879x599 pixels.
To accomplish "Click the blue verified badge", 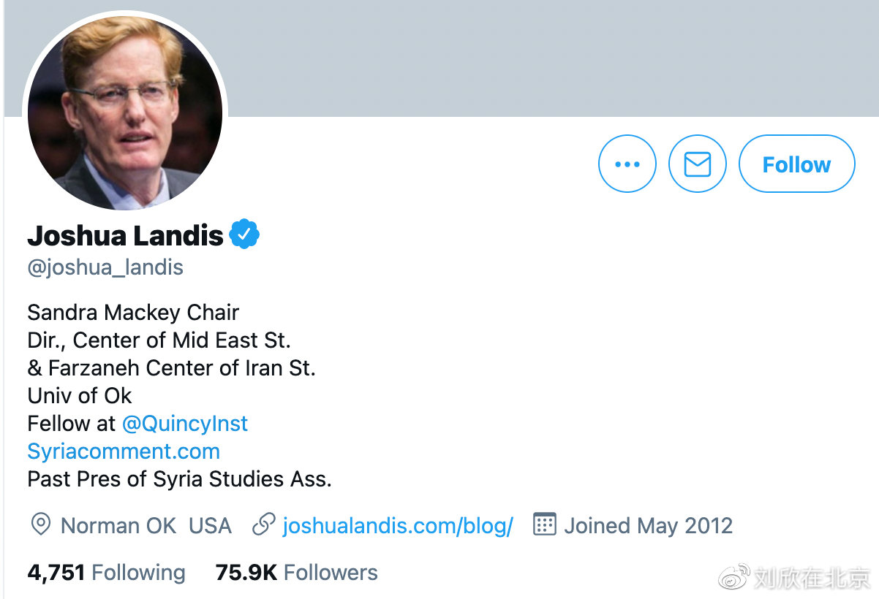I will (244, 234).
